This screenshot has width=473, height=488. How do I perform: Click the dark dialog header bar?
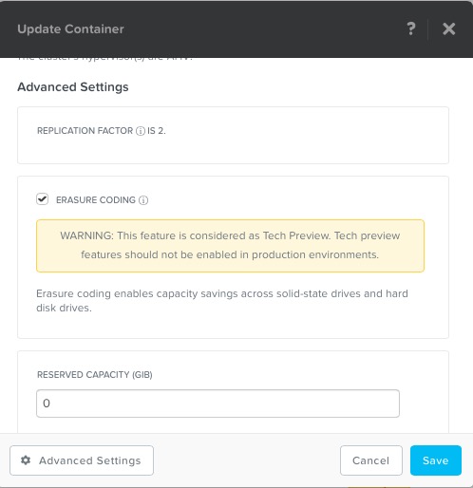coord(236,28)
